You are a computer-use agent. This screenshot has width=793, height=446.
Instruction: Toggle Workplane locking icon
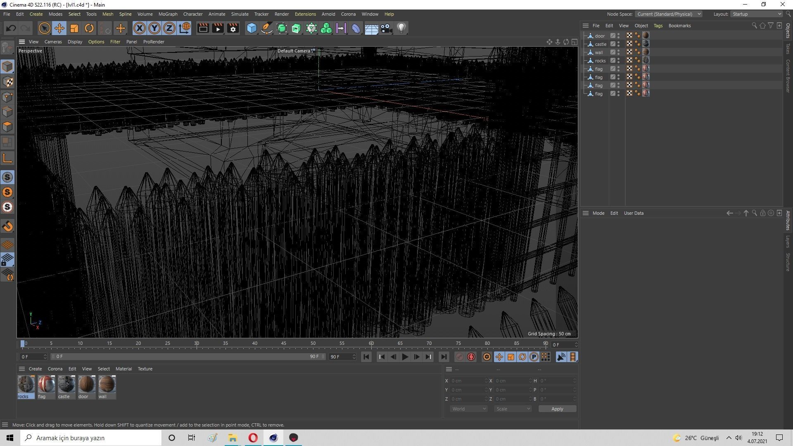click(7, 259)
